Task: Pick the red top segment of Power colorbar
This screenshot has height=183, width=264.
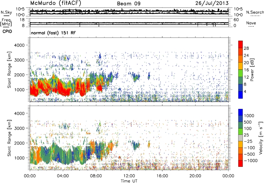Action: (241, 45)
